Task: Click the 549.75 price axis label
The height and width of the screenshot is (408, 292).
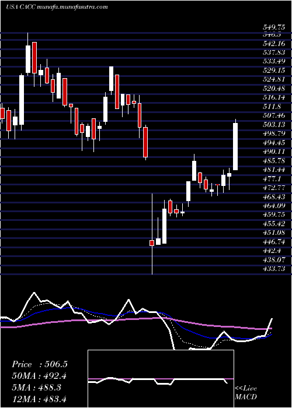Action: pyautogui.click(x=273, y=27)
